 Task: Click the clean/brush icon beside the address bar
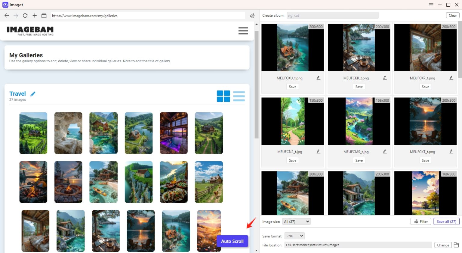pos(252,16)
